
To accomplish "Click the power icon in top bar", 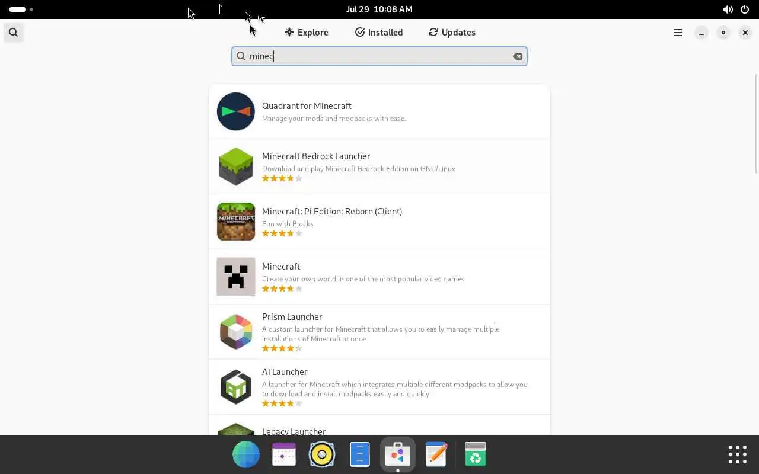I will [745, 9].
